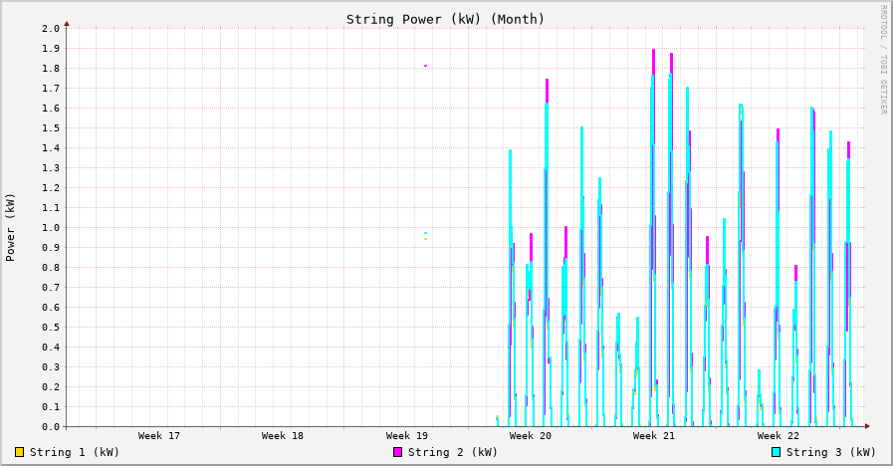The width and height of the screenshot is (893, 466).
Task: Click the 'Week 17' x-axis label
Action: click(159, 436)
